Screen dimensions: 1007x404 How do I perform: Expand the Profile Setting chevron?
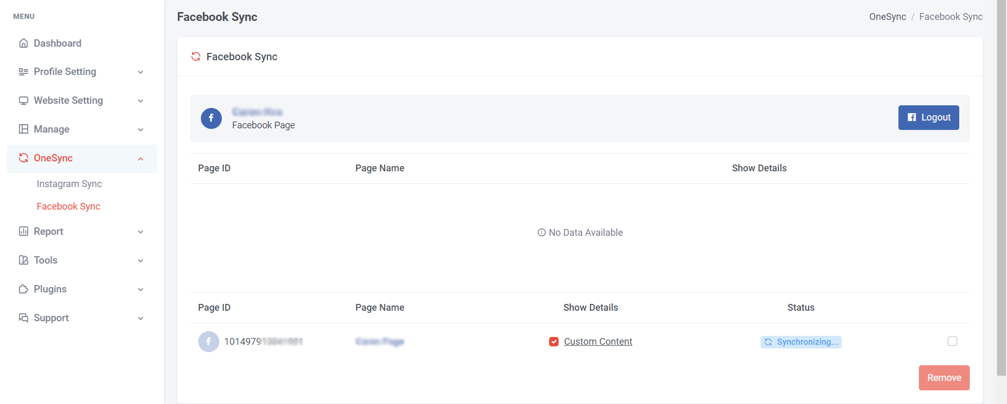point(141,72)
